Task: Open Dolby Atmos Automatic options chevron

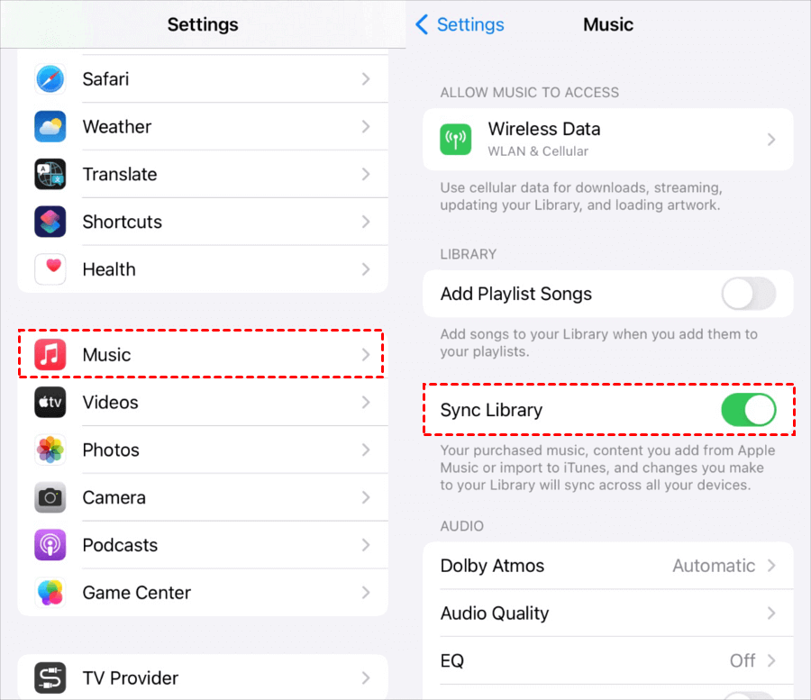Action: coord(771,566)
